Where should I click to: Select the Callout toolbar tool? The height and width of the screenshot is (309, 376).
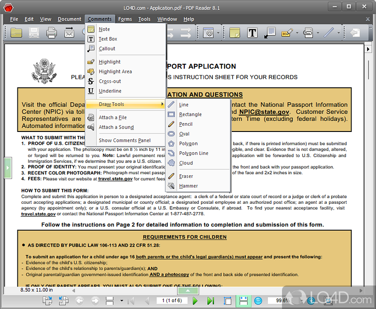[x=270, y=33]
